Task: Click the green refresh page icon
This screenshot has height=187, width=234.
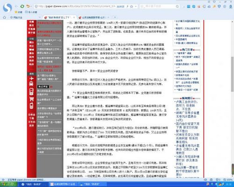Action: click(x=22, y=6)
